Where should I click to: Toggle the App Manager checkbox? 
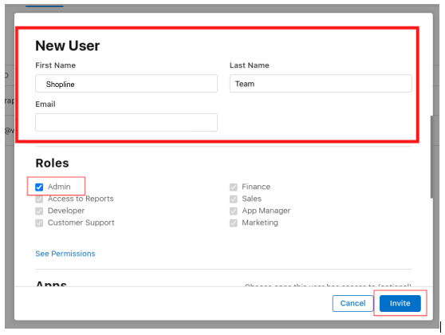click(234, 211)
